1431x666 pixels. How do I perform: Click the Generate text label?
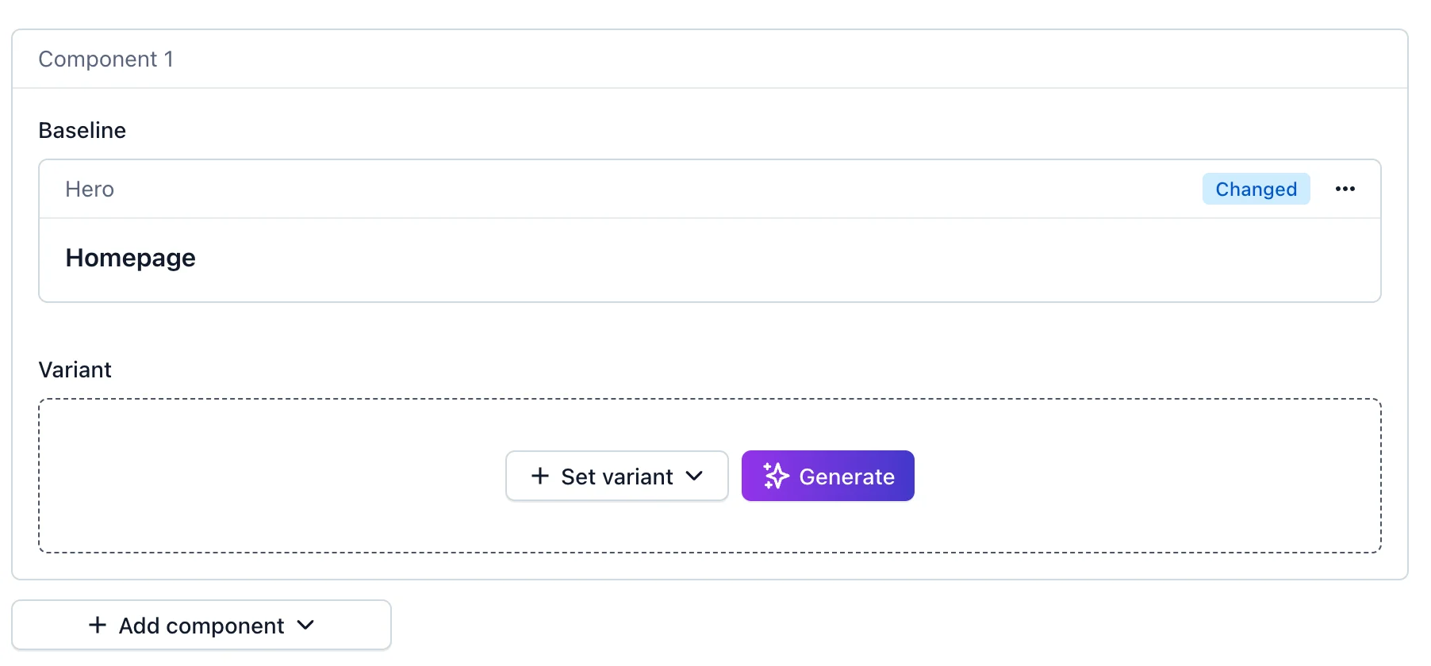tap(846, 477)
